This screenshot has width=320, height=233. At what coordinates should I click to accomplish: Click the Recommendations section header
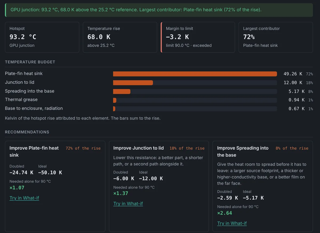click(x=27, y=132)
